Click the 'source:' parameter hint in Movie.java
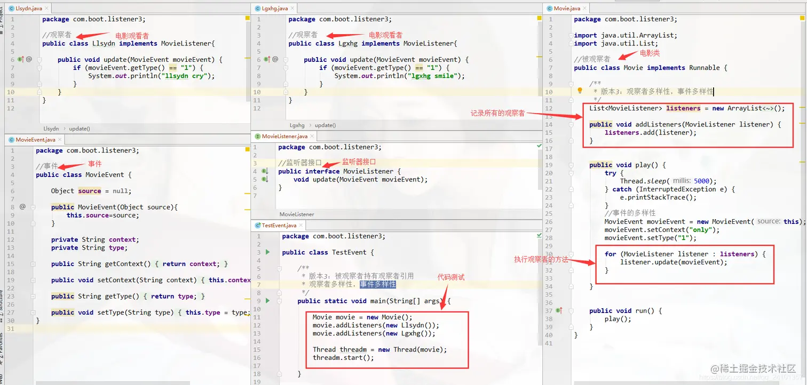The height and width of the screenshot is (385, 807). point(769,221)
